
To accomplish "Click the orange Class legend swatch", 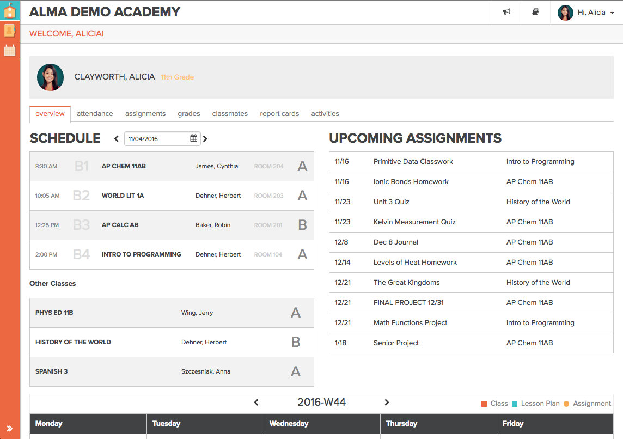I will click(484, 404).
